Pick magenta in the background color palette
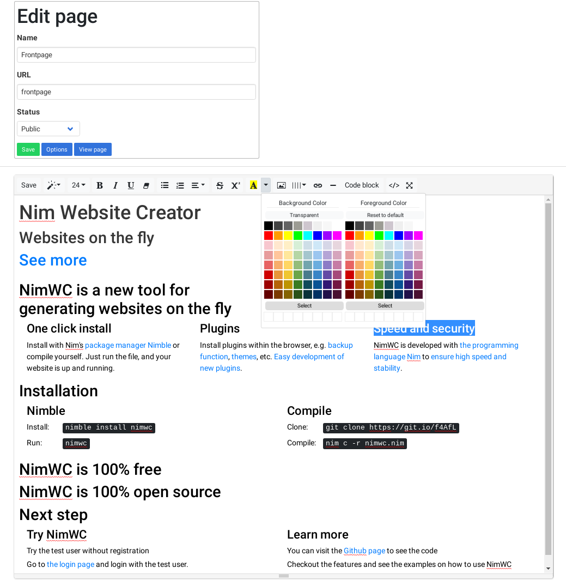This screenshot has height=580, width=566. pyautogui.click(x=337, y=235)
